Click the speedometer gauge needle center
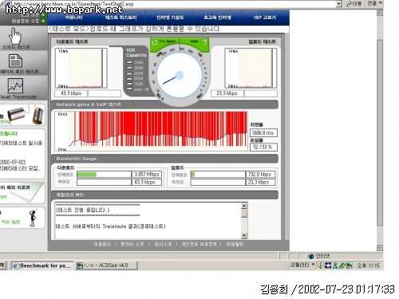The height and width of the screenshot is (299, 399). 180,76
